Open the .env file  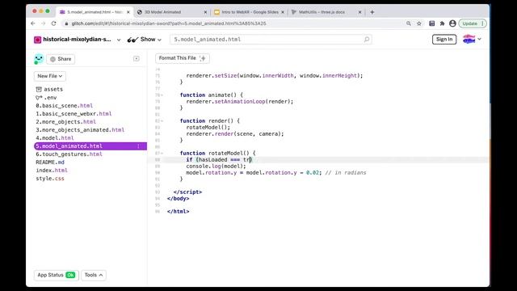click(x=47, y=97)
